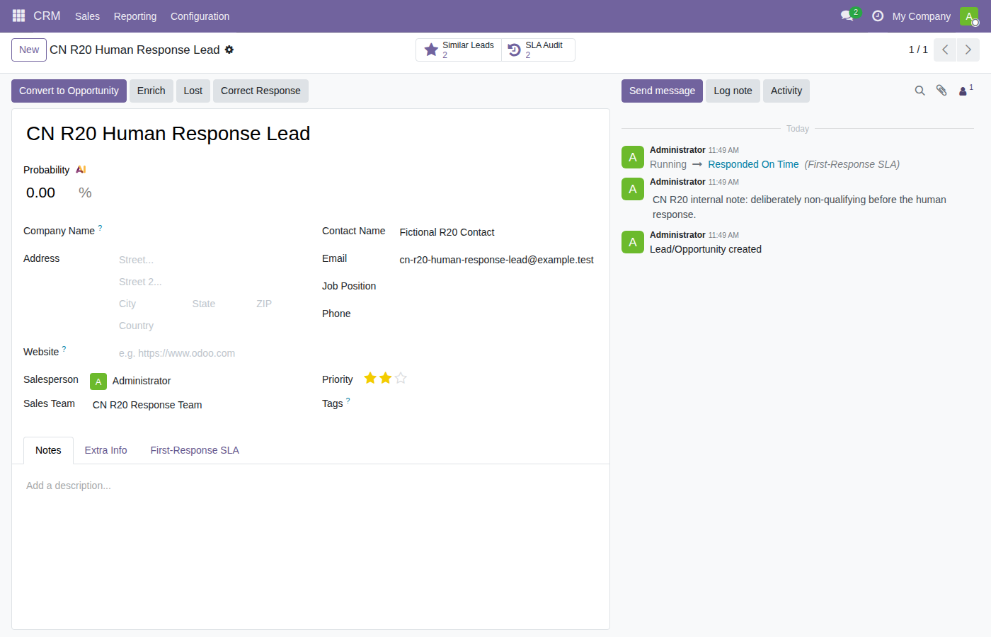Click Contact Name field Fictional R20 Contact

496,232
